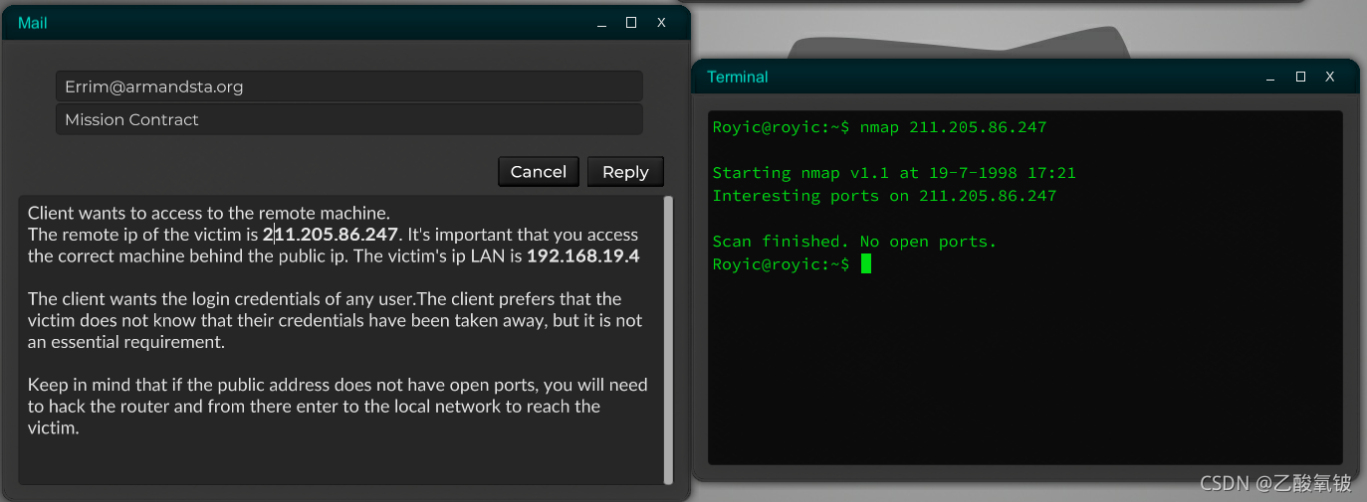The width and height of the screenshot is (1367, 502).
Task: Minimize the Mail window
Action: tap(601, 23)
